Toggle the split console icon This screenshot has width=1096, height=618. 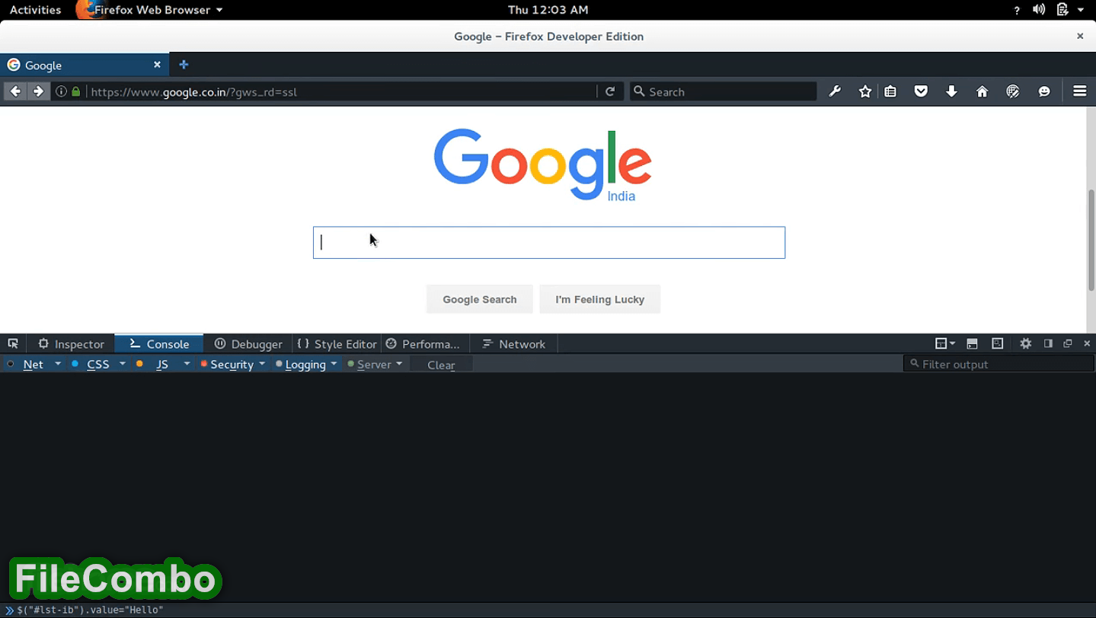click(x=972, y=344)
